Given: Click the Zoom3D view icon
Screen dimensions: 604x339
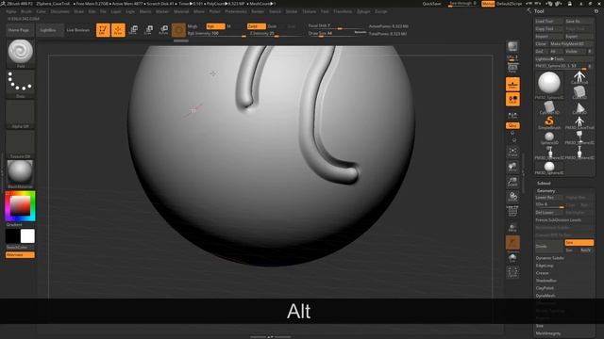Looking at the screenshot, I should [x=512, y=182].
